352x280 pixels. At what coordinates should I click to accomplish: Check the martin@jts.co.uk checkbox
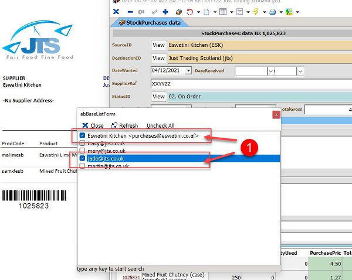82,166
